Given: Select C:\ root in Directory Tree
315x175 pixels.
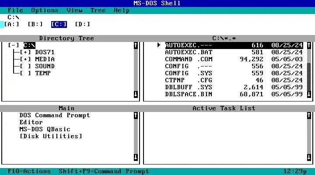Looking at the screenshot, I should coord(29,45).
